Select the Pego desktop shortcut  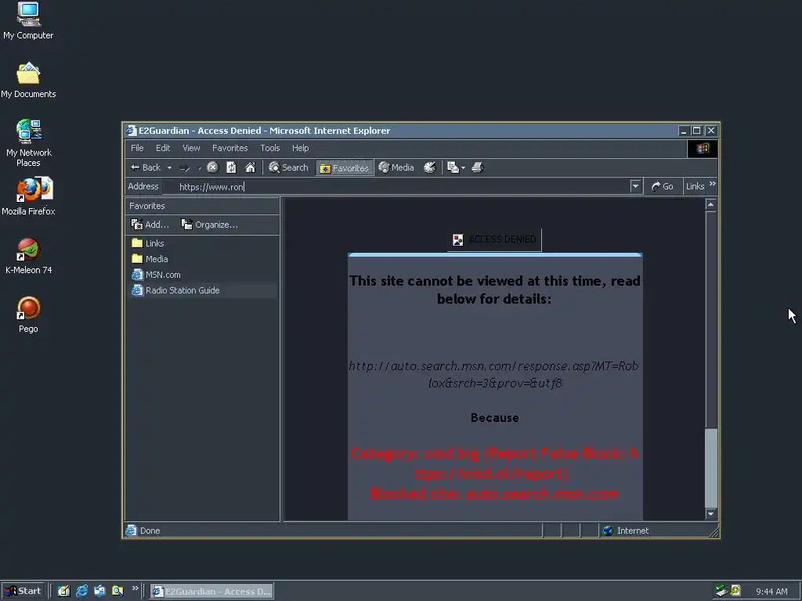[x=28, y=315]
